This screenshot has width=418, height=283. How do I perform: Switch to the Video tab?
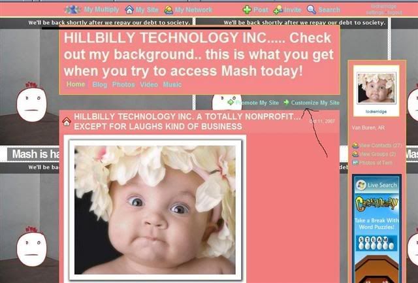point(149,84)
